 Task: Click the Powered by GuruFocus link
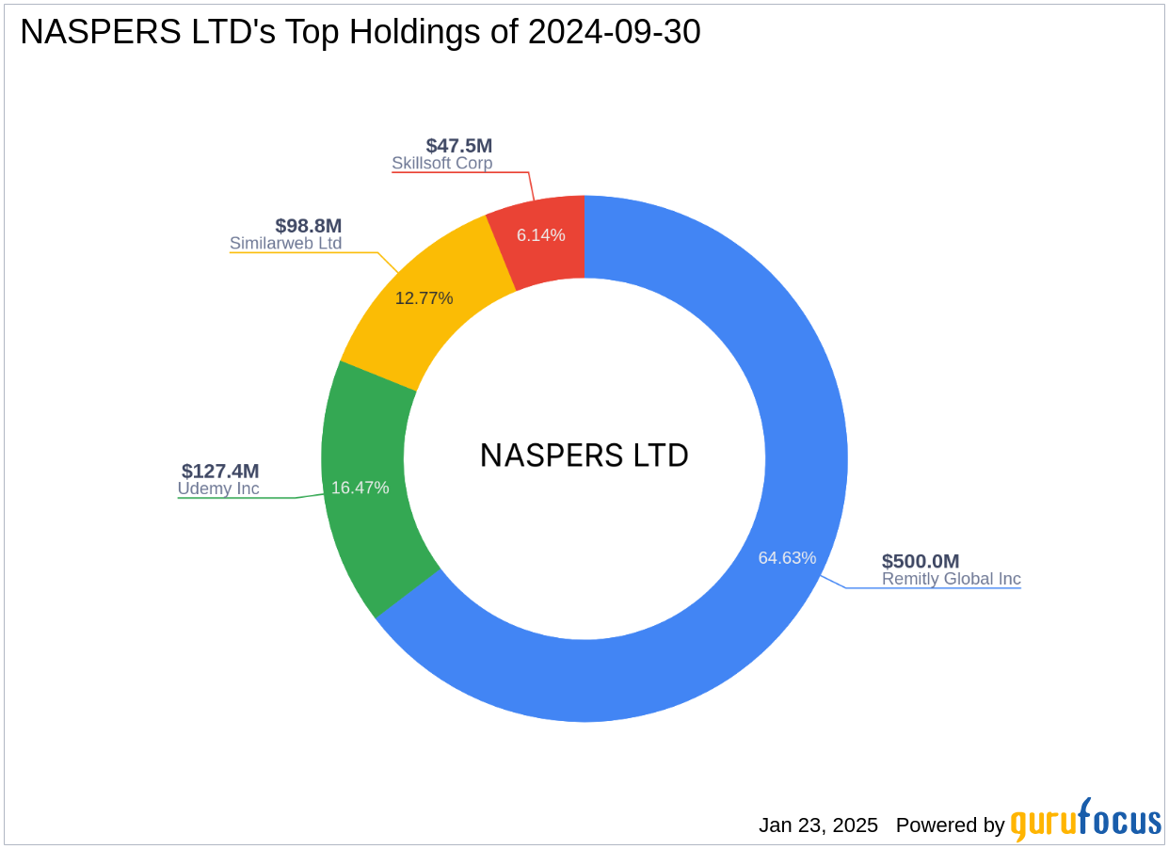tap(950, 825)
